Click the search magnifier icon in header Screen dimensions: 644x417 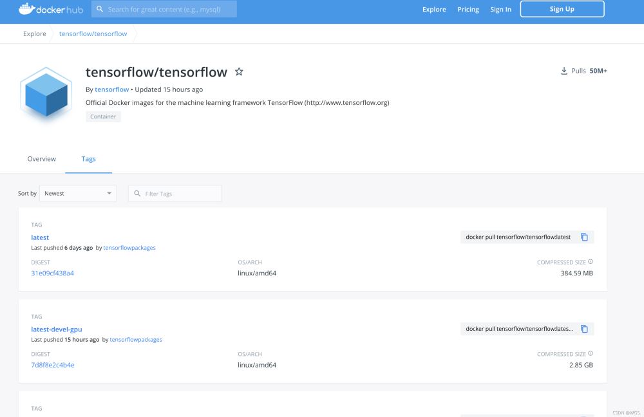click(100, 9)
